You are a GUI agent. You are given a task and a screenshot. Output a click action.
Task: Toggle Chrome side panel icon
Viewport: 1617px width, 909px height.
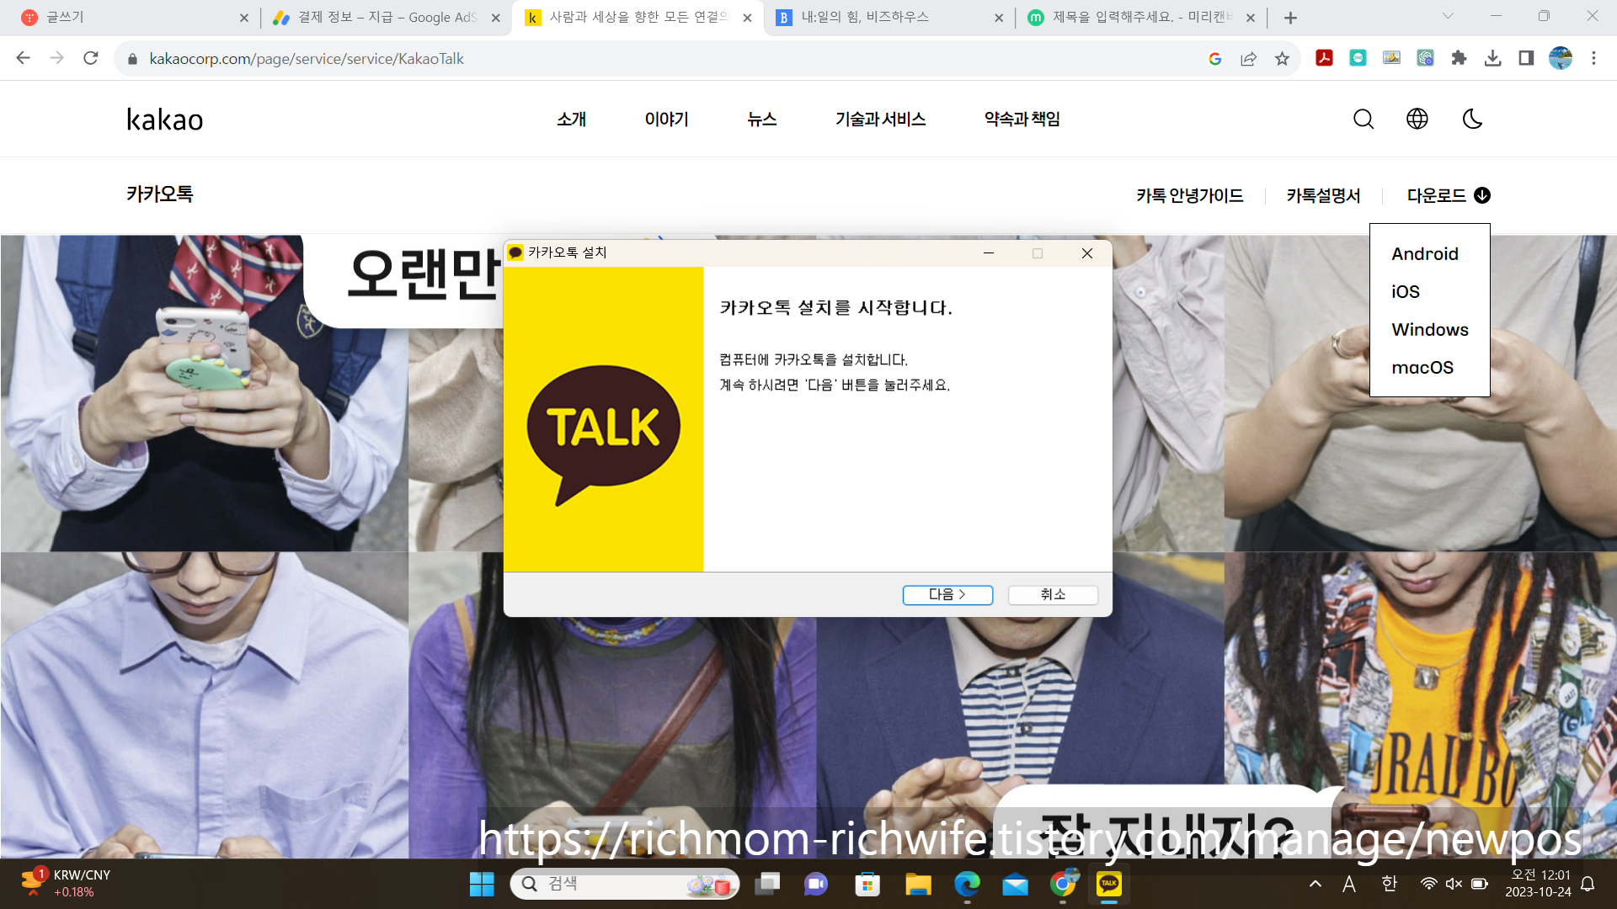[x=1526, y=58]
